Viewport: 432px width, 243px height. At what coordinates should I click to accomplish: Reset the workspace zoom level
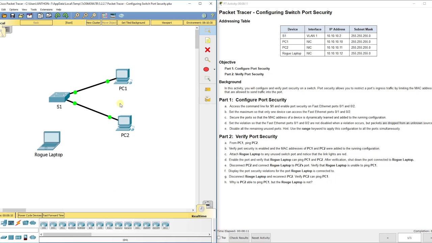click(x=85, y=16)
